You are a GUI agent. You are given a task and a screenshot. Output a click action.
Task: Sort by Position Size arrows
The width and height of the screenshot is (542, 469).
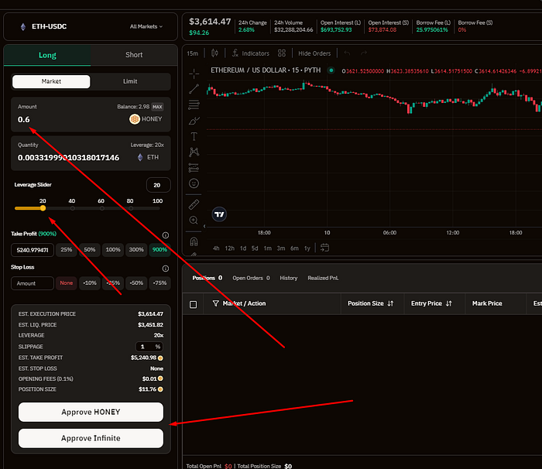pyautogui.click(x=390, y=303)
